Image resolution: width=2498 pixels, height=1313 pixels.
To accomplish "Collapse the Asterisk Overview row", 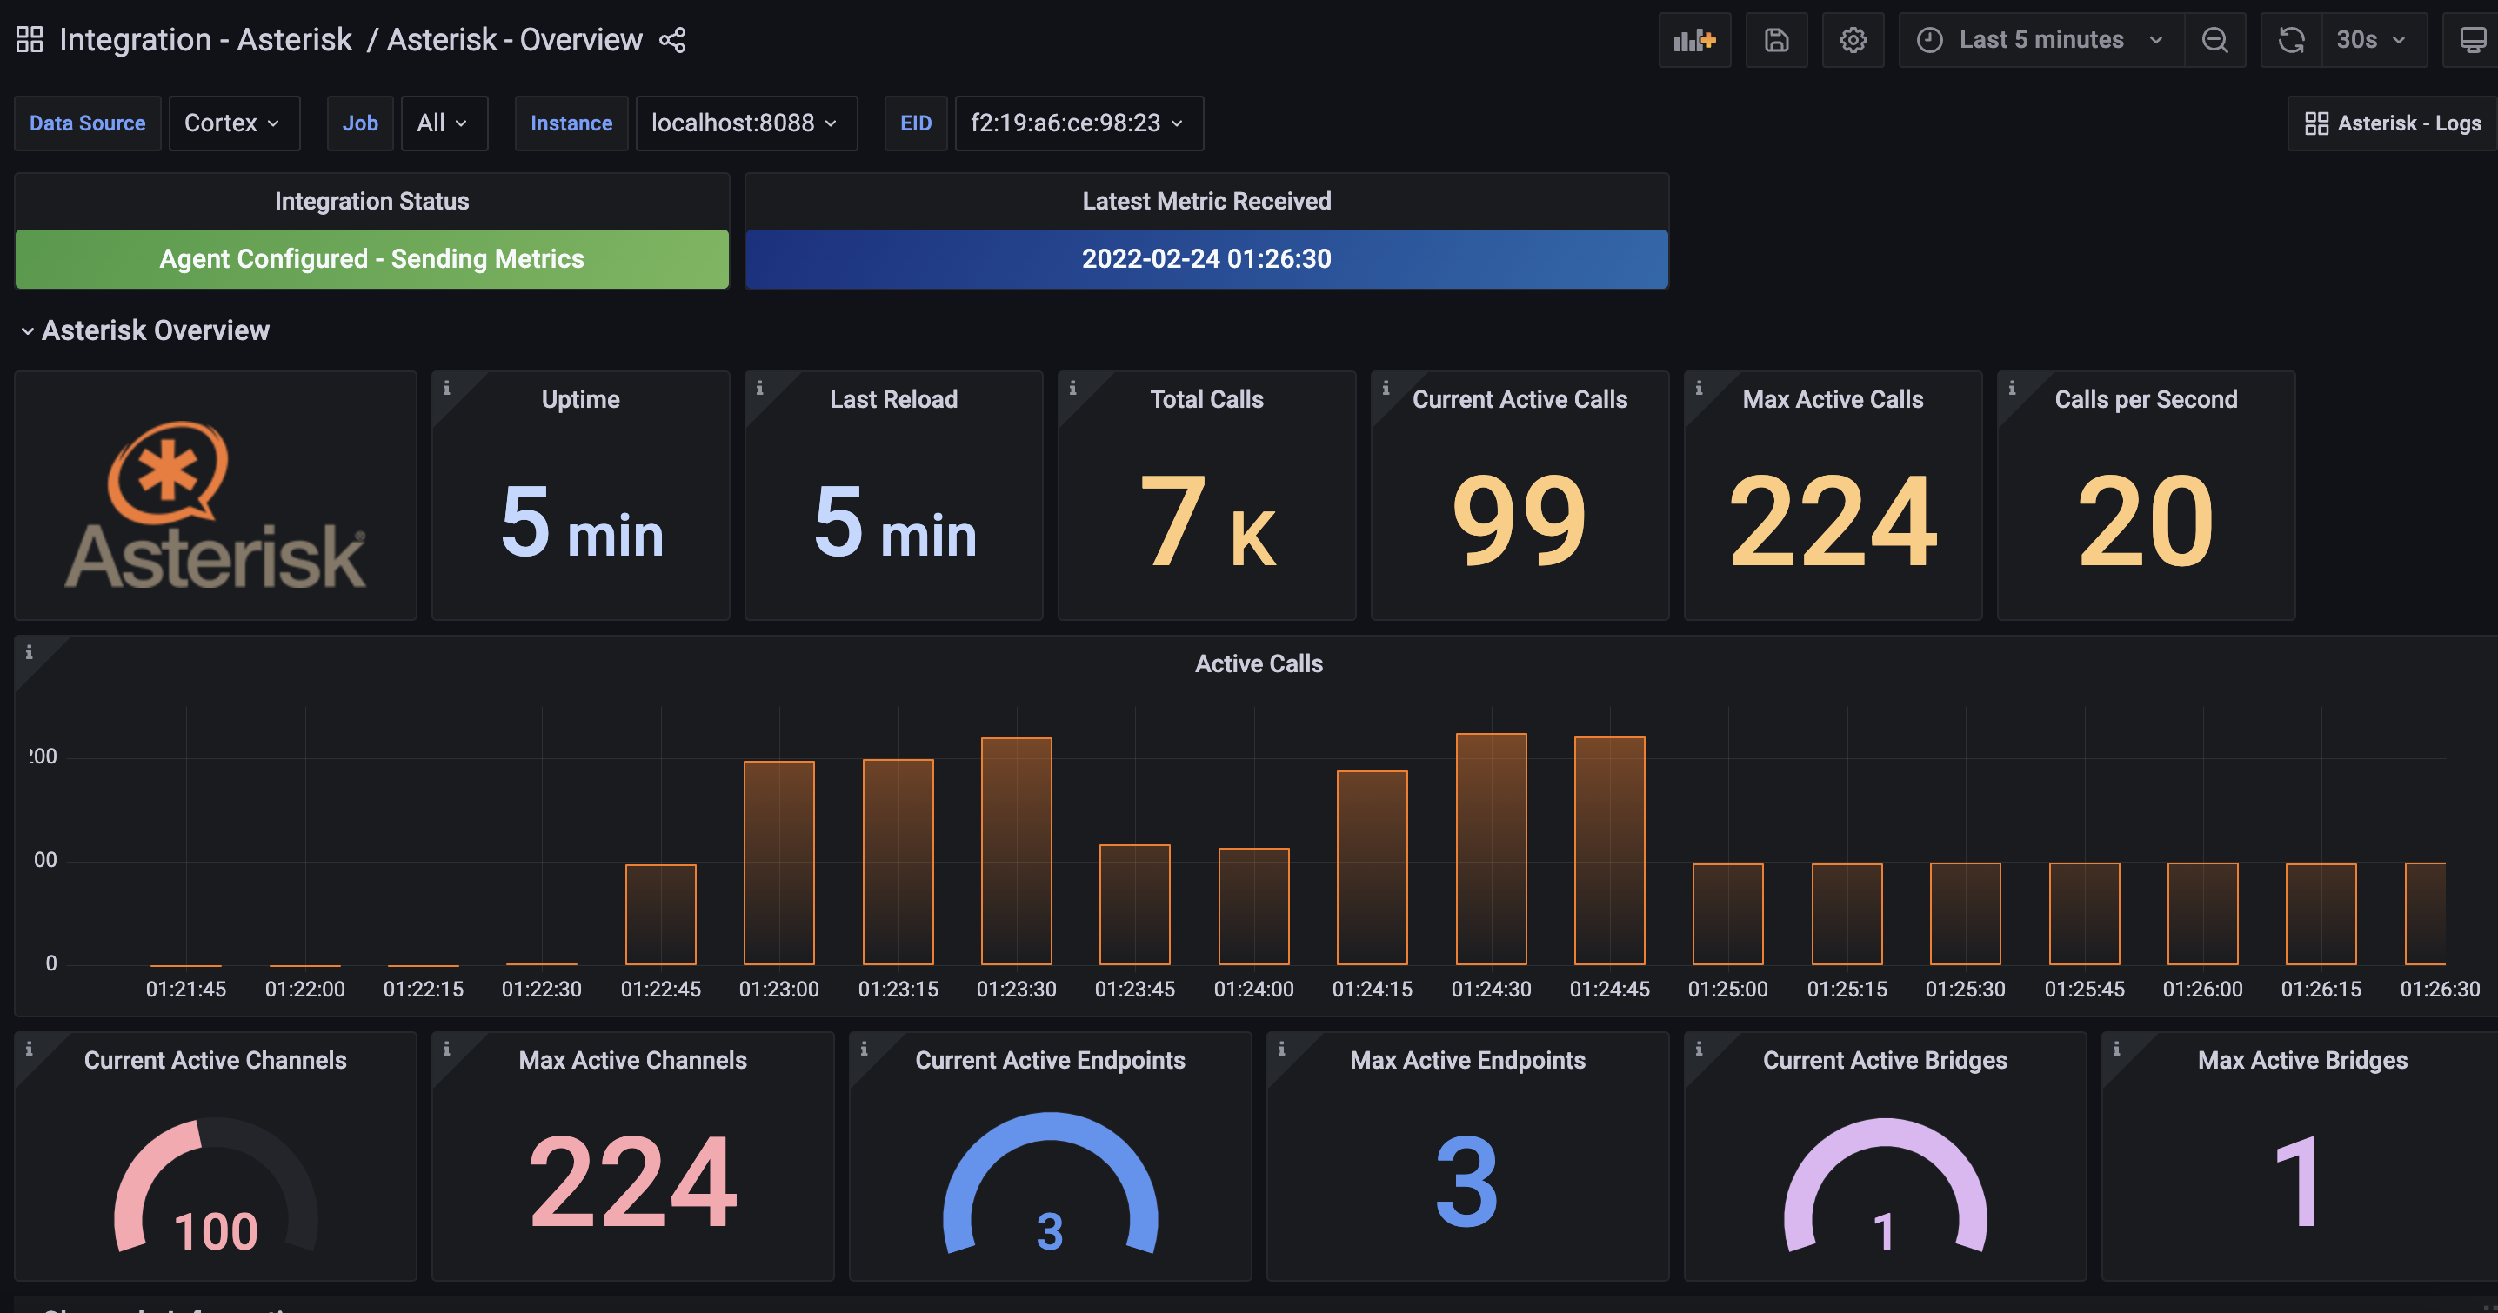I will pyautogui.click(x=27, y=330).
